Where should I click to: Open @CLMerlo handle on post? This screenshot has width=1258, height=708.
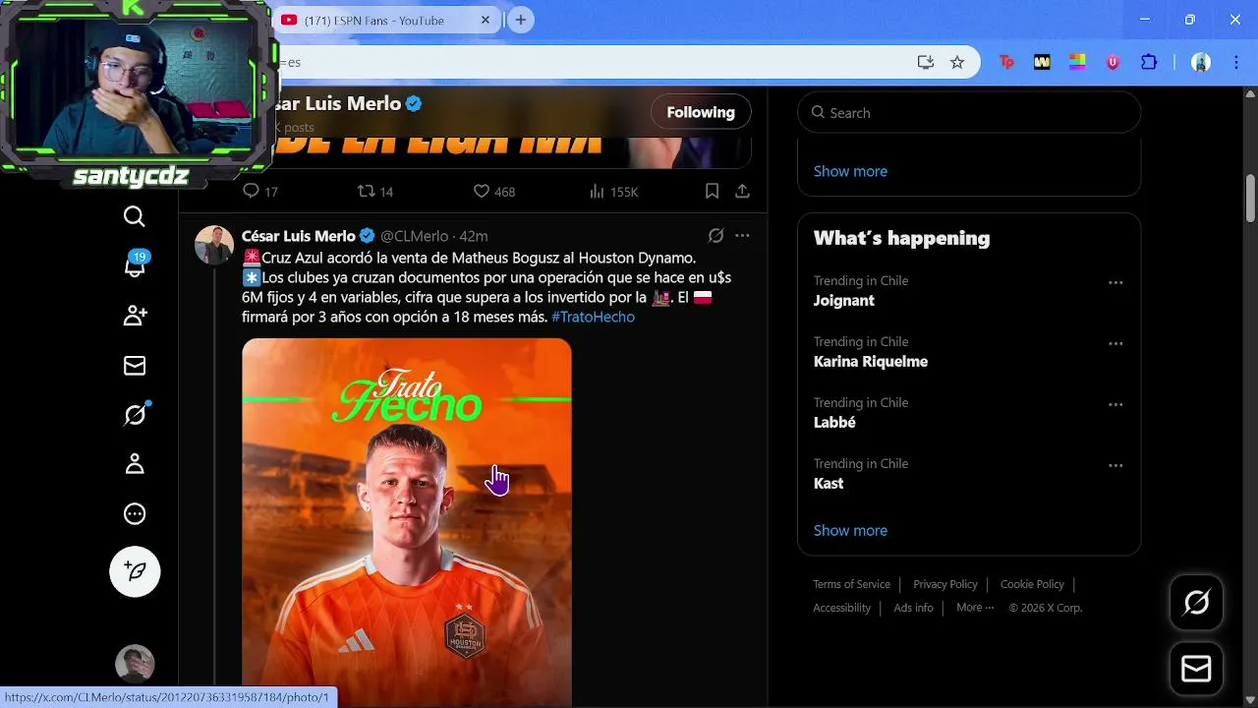414,236
